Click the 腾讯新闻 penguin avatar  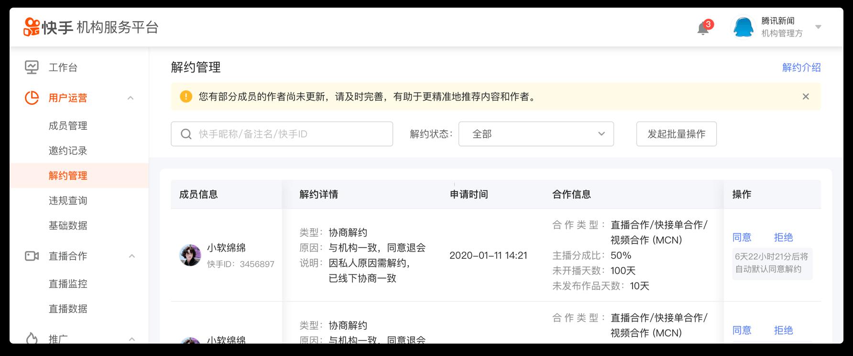[x=743, y=27]
